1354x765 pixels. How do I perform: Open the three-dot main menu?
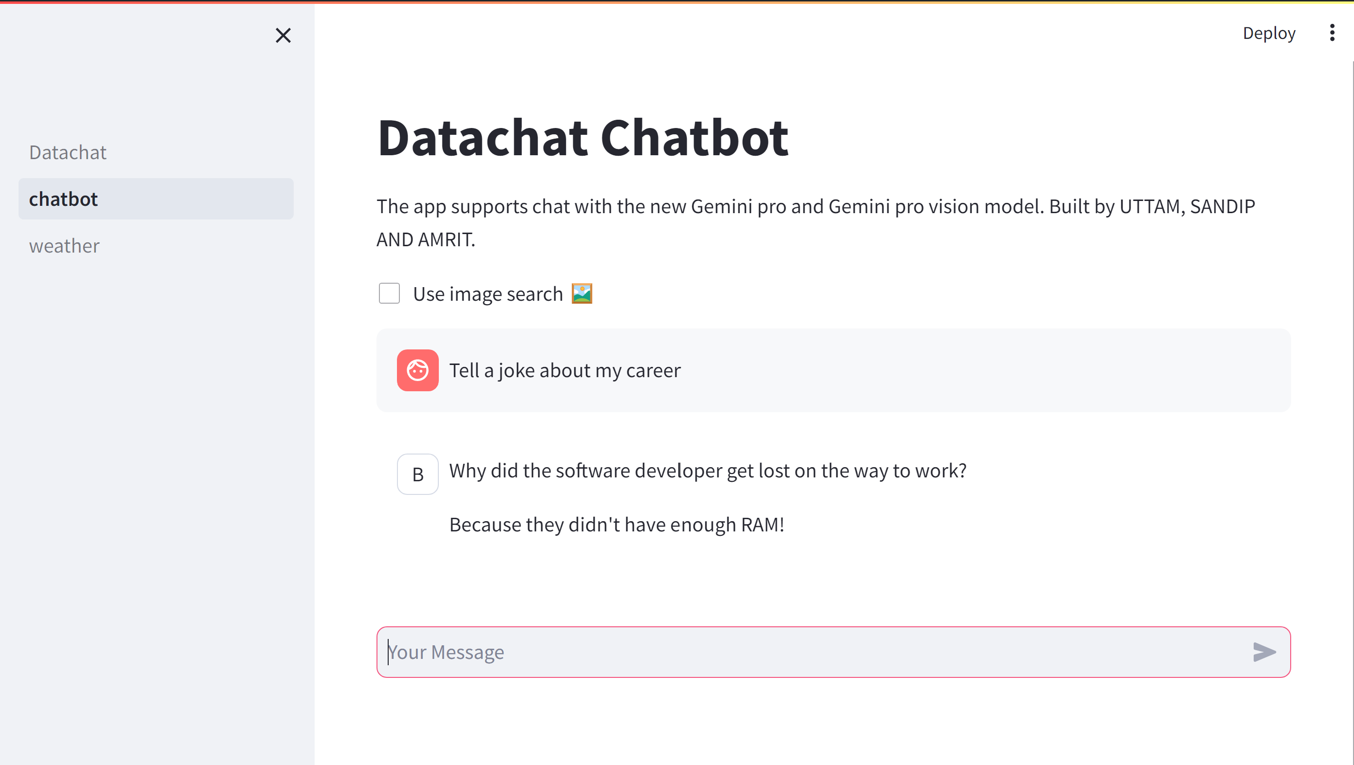point(1332,33)
